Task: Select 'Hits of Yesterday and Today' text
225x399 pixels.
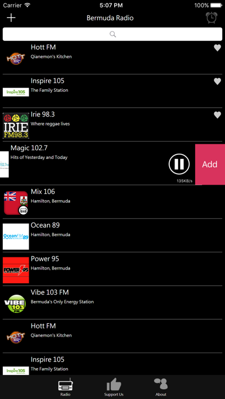Action: coord(39,158)
